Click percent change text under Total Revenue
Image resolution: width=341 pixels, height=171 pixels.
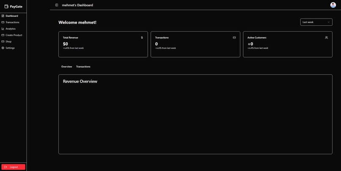click(73, 48)
